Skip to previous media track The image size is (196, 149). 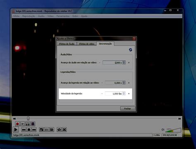[24, 130]
